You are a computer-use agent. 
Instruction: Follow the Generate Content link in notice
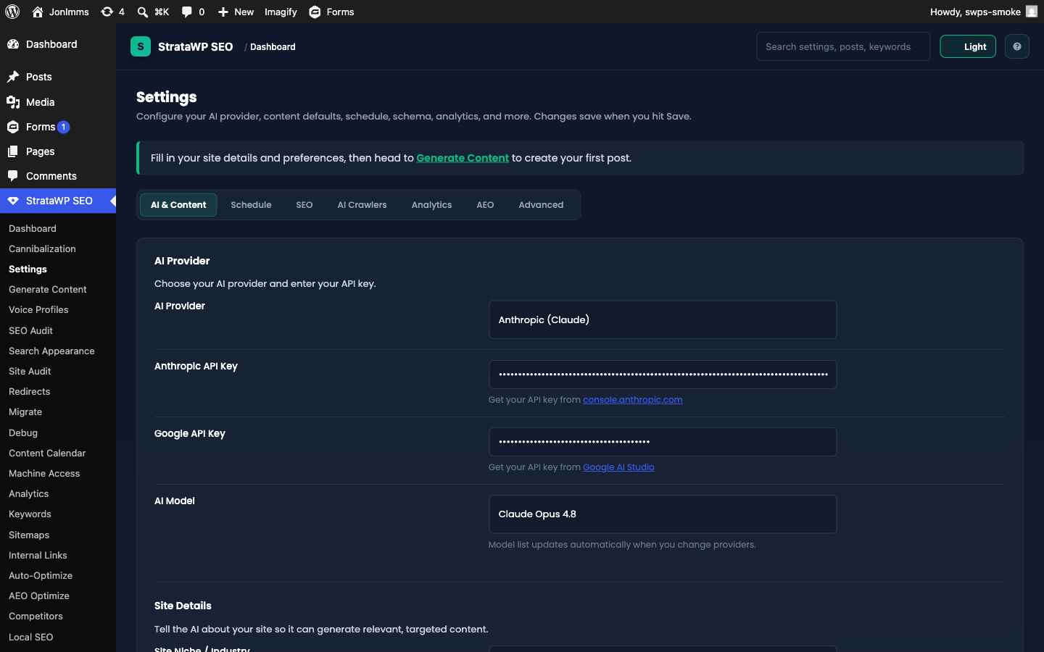463,158
